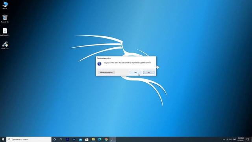
Task: Launch Adobe Photoshop from taskbar
Action: pyautogui.click(x=74, y=139)
